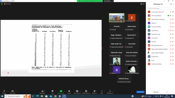The image size is (175, 98).
Task: Open the Chat icon
Action: (x=52, y=91)
